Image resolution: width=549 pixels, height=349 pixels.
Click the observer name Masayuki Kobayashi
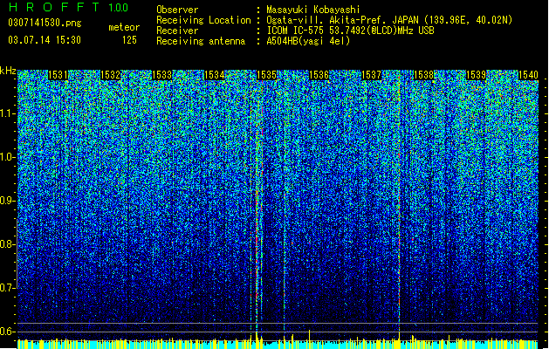[313, 10]
